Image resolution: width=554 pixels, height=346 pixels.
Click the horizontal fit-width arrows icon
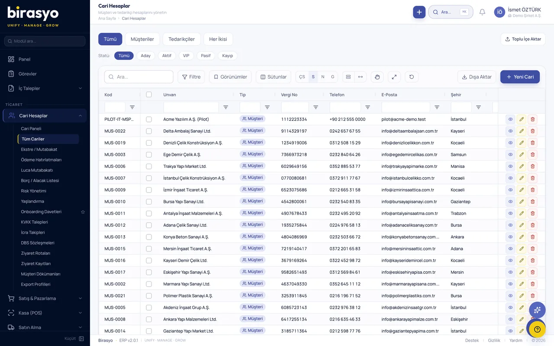pyautogui.click(x=360, y=77)
